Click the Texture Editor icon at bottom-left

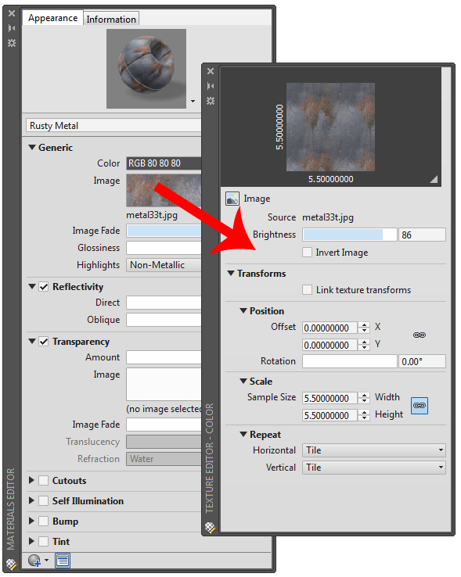pyautogui.click(x=211, y=527)
